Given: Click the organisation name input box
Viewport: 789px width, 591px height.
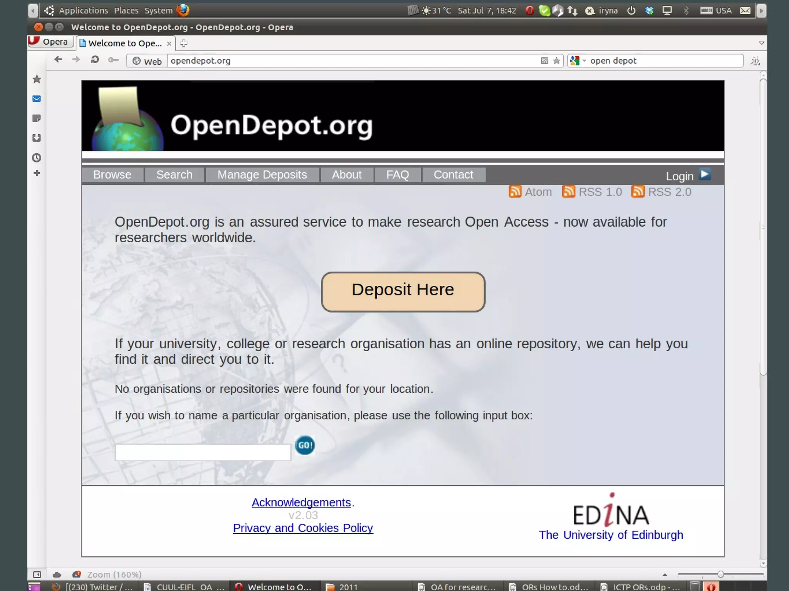Looking at the screenshot, I should click(x=203, y=452).
